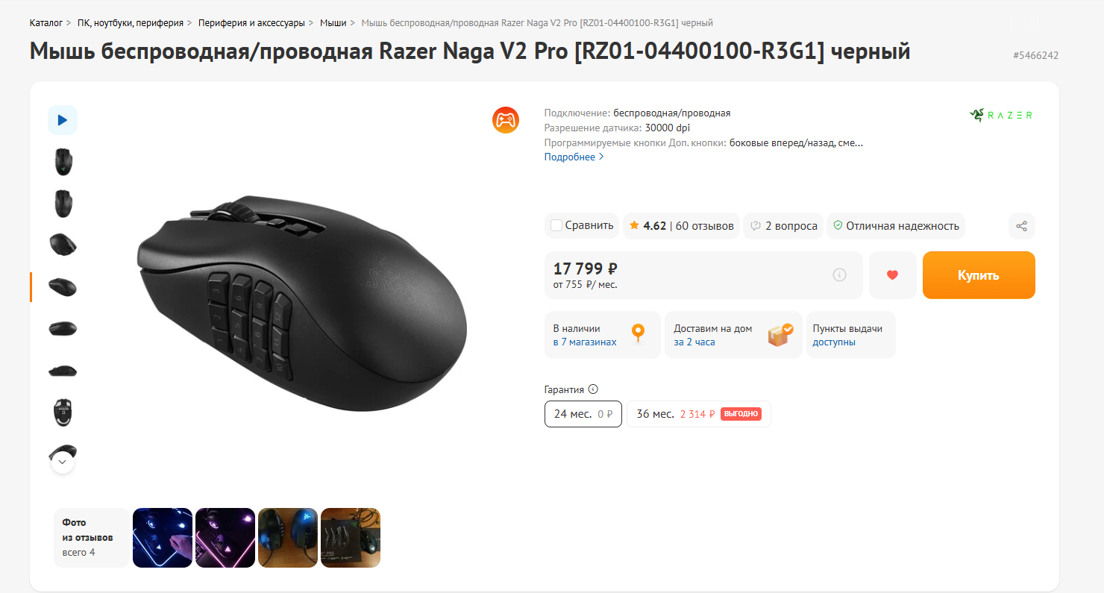Tick the Сравнить checkbox
This screenshot has width=1104, height=593.
556,225
